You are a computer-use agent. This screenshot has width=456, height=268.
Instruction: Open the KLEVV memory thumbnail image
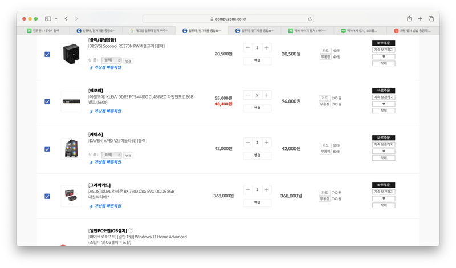tap(71, 101)
